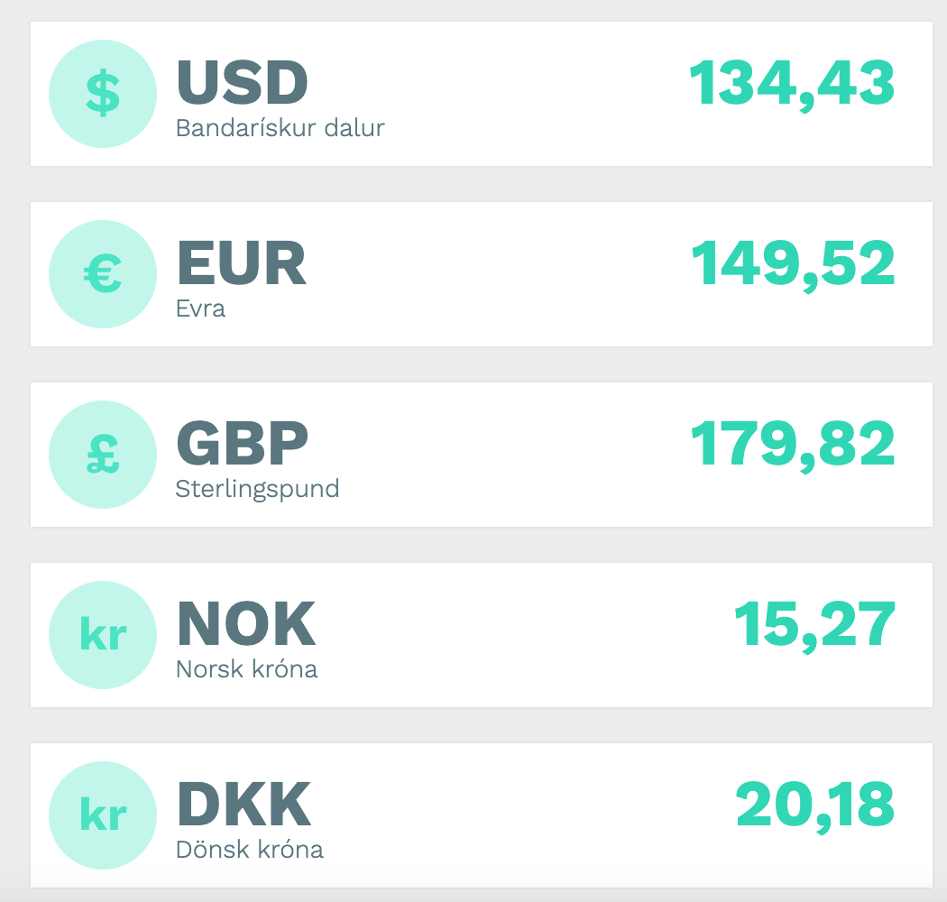The height and width of the screenshot is (902, 947).
Task: Click the euro symbol icon
Action: click(103, 274)
